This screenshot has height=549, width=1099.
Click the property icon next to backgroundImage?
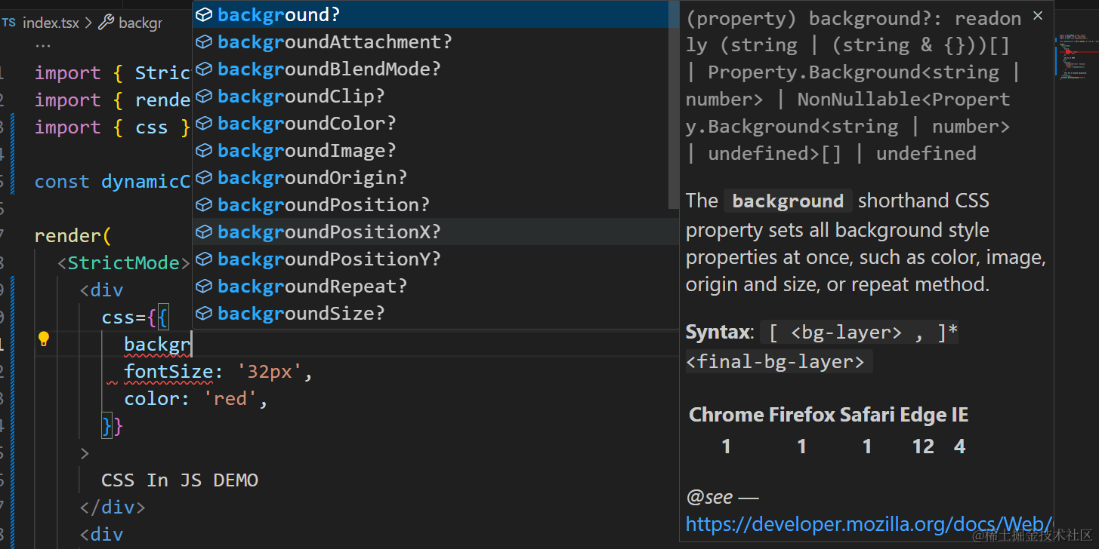click(x=204, y=151)
